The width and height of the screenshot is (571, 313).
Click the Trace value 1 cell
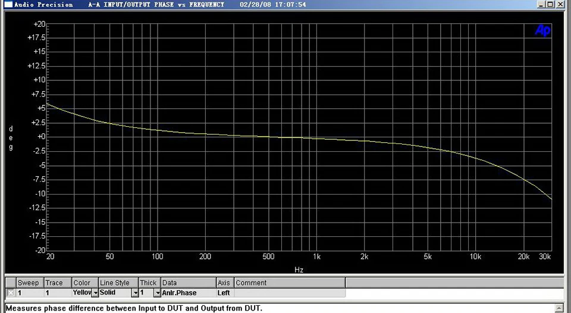(x=58, y=293)
